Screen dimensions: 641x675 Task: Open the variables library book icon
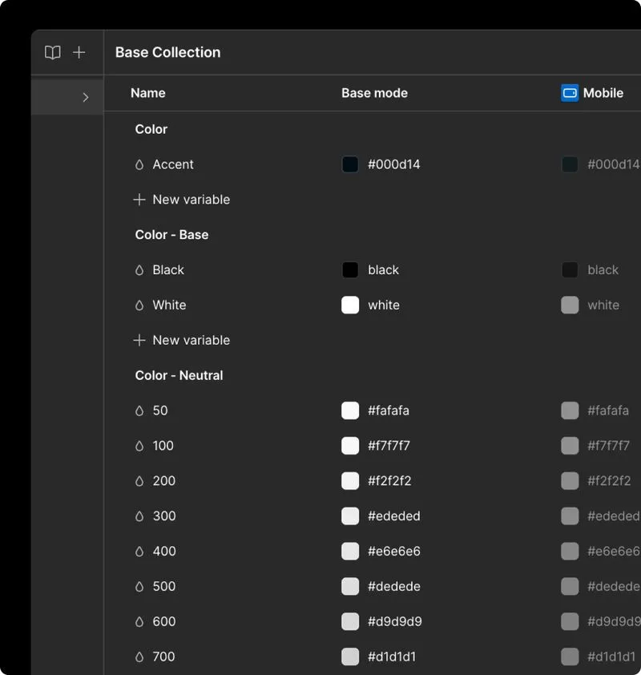pos(52,52)
